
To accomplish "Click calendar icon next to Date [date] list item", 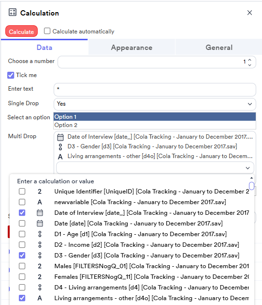I will (40, 224).
